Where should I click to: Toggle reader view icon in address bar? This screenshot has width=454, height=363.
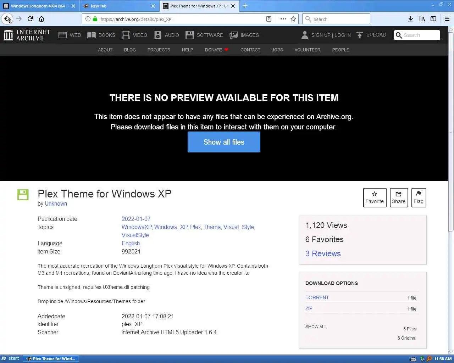pyautogui.click(x=269, y=19)
